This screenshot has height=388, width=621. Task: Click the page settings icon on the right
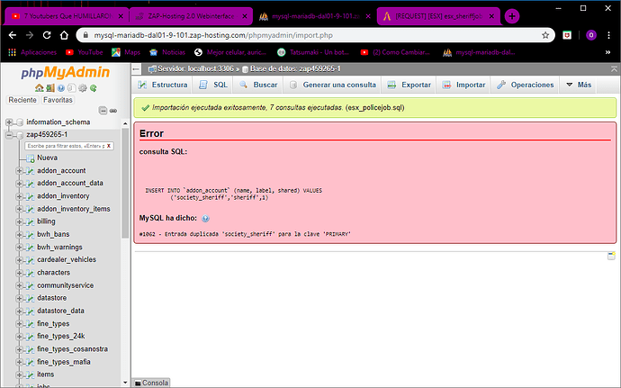(x=611, y=256)
